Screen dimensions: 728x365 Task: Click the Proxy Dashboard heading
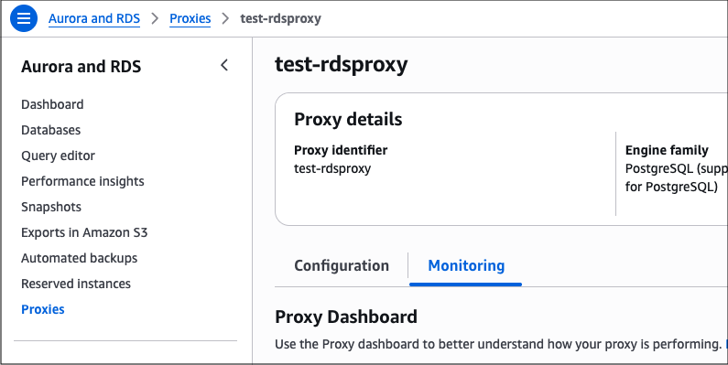click(x=346, y=317)
